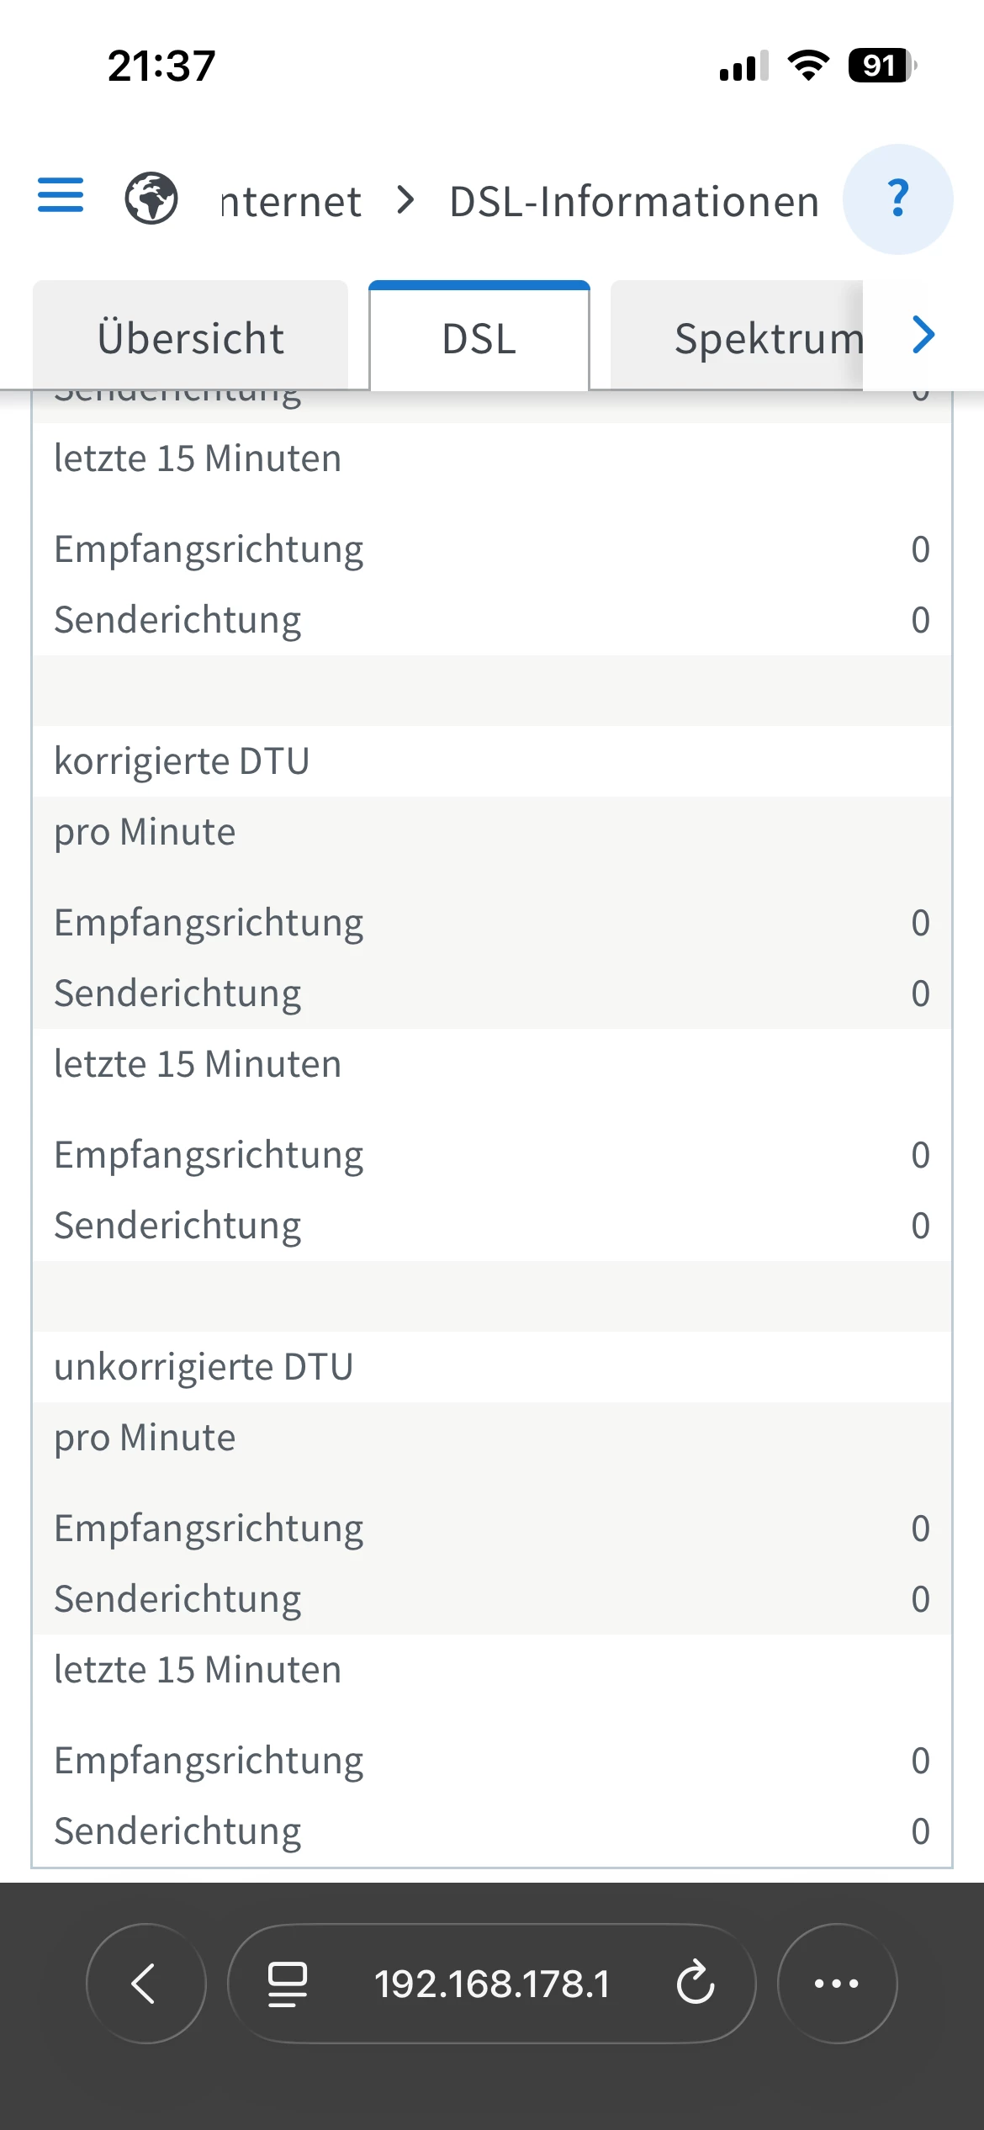Tap the globe Internet icon
The width and height of the screenshot is (984, 2130).
[x=151, y=199]
